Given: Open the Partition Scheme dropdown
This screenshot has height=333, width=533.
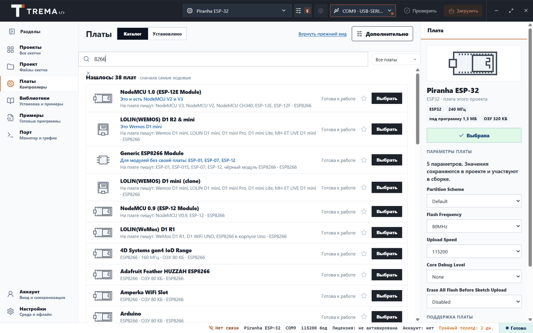Looking at the screenshot, I should point(474,201).
